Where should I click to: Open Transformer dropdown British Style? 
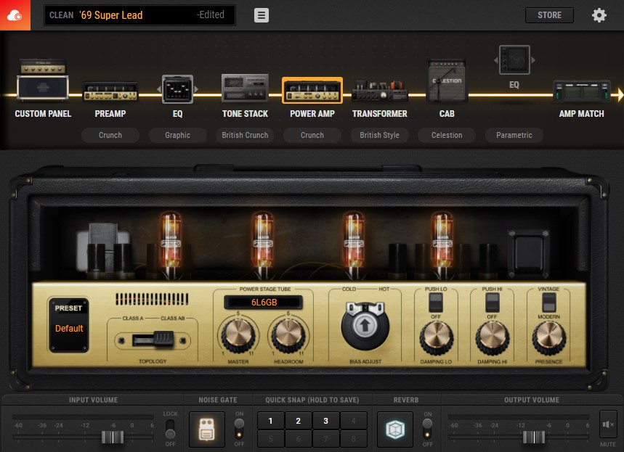tap(380, 135)
